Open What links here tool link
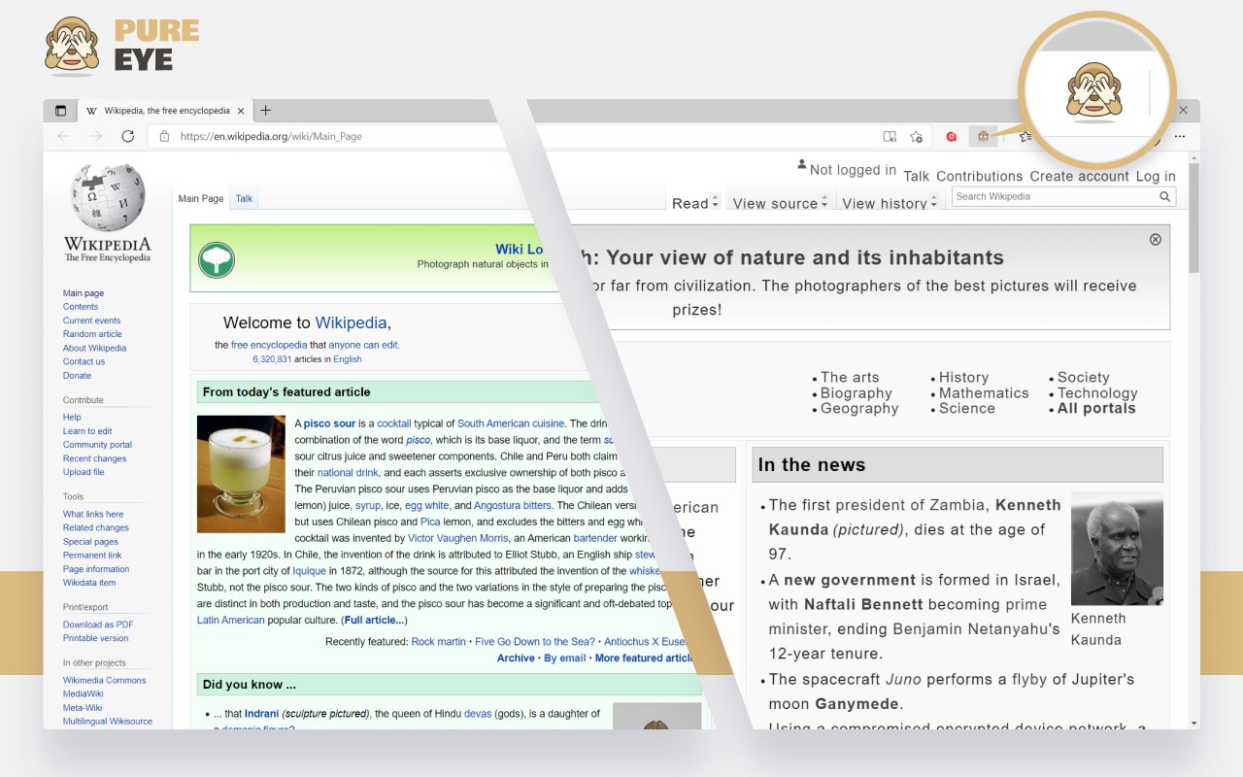The height and width of the screenshot is (777, 1243). [x=93, y=514]
